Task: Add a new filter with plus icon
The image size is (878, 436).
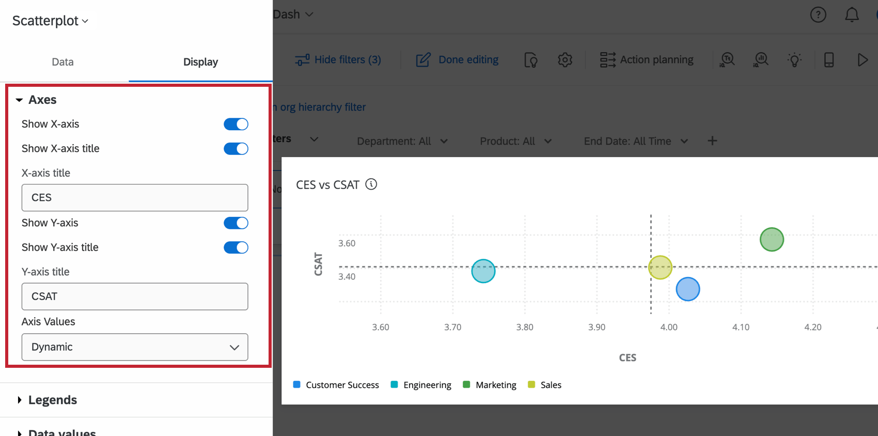Action: (x=712, y=141)
